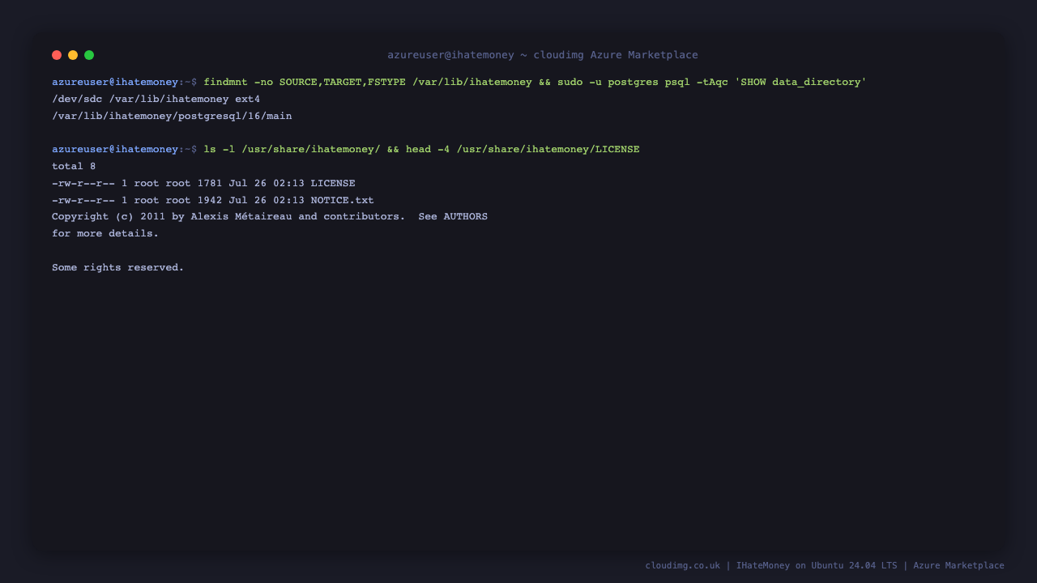Click the yellow minimize window dot
The width and height of the screenshot is (1037, 583).
coord(73,55)
